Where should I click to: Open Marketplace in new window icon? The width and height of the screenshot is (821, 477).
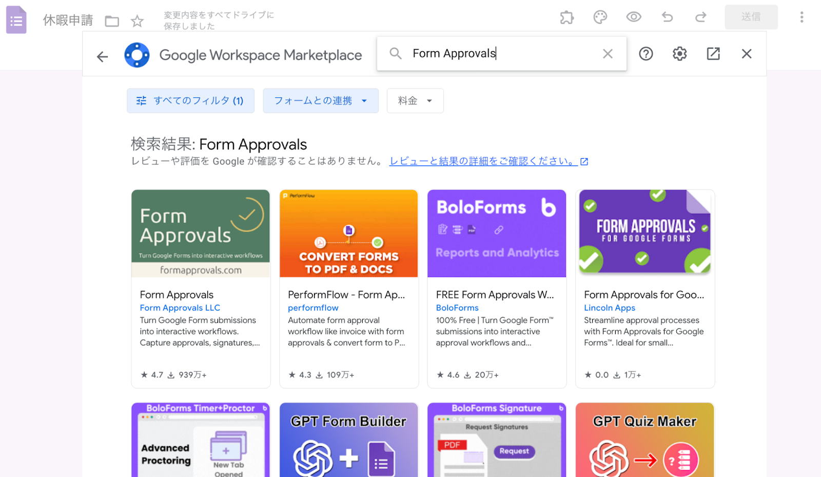click(x=713, y=54)
